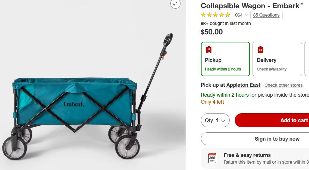Open the Qty quantity dropdown
The width and height of the screenshot is (309, 170).
click(x=215, y=120)
